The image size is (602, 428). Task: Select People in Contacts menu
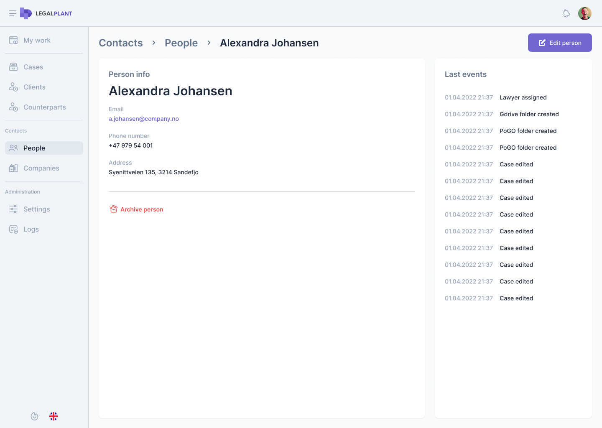coord(34,148)
